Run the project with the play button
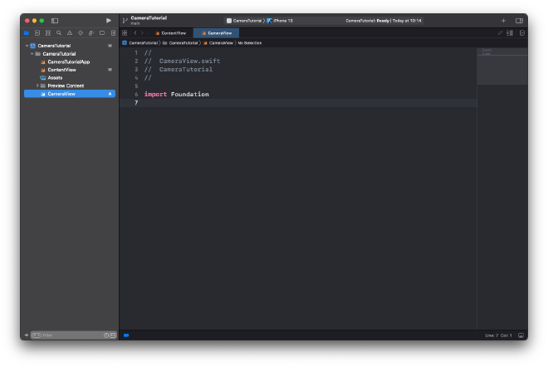The height and width of the screenshot is (367, 548). point(108,20)
